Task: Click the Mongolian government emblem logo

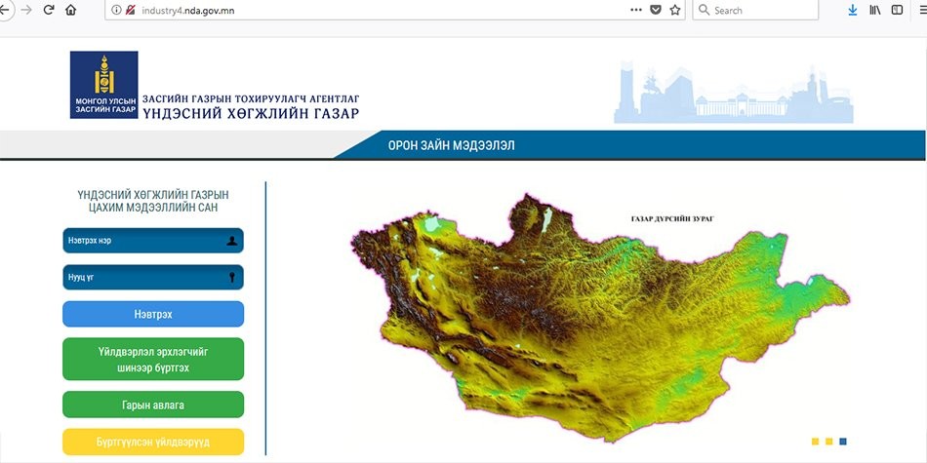Action: click(103, 85)
